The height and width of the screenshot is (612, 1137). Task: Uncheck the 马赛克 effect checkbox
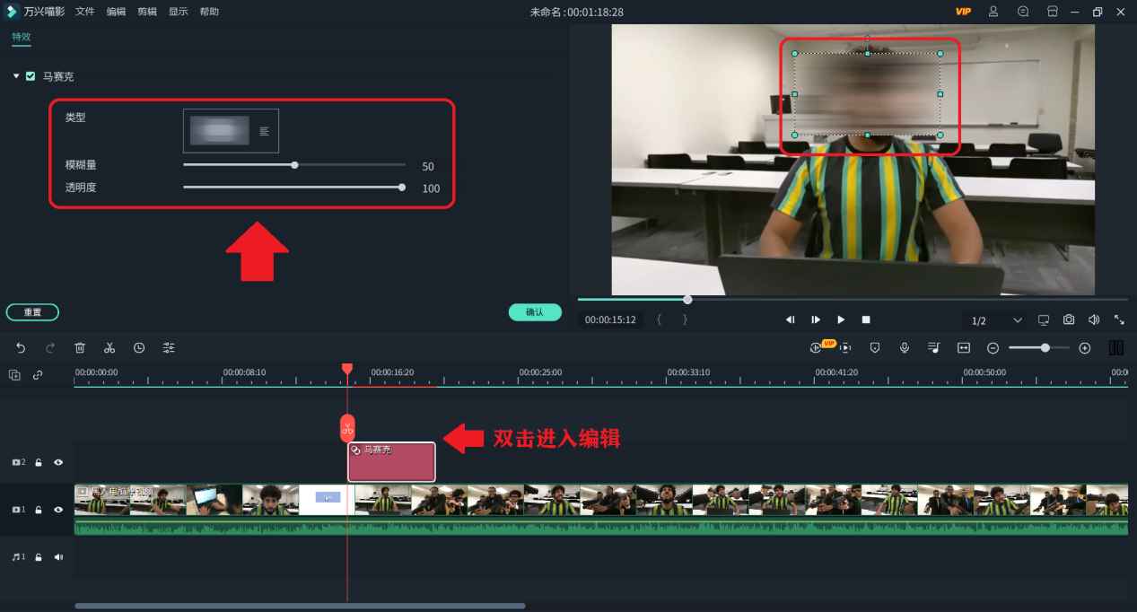pos(31,76)
